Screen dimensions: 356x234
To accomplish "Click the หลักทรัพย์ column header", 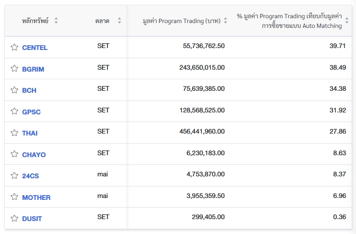I will [35, 21].
